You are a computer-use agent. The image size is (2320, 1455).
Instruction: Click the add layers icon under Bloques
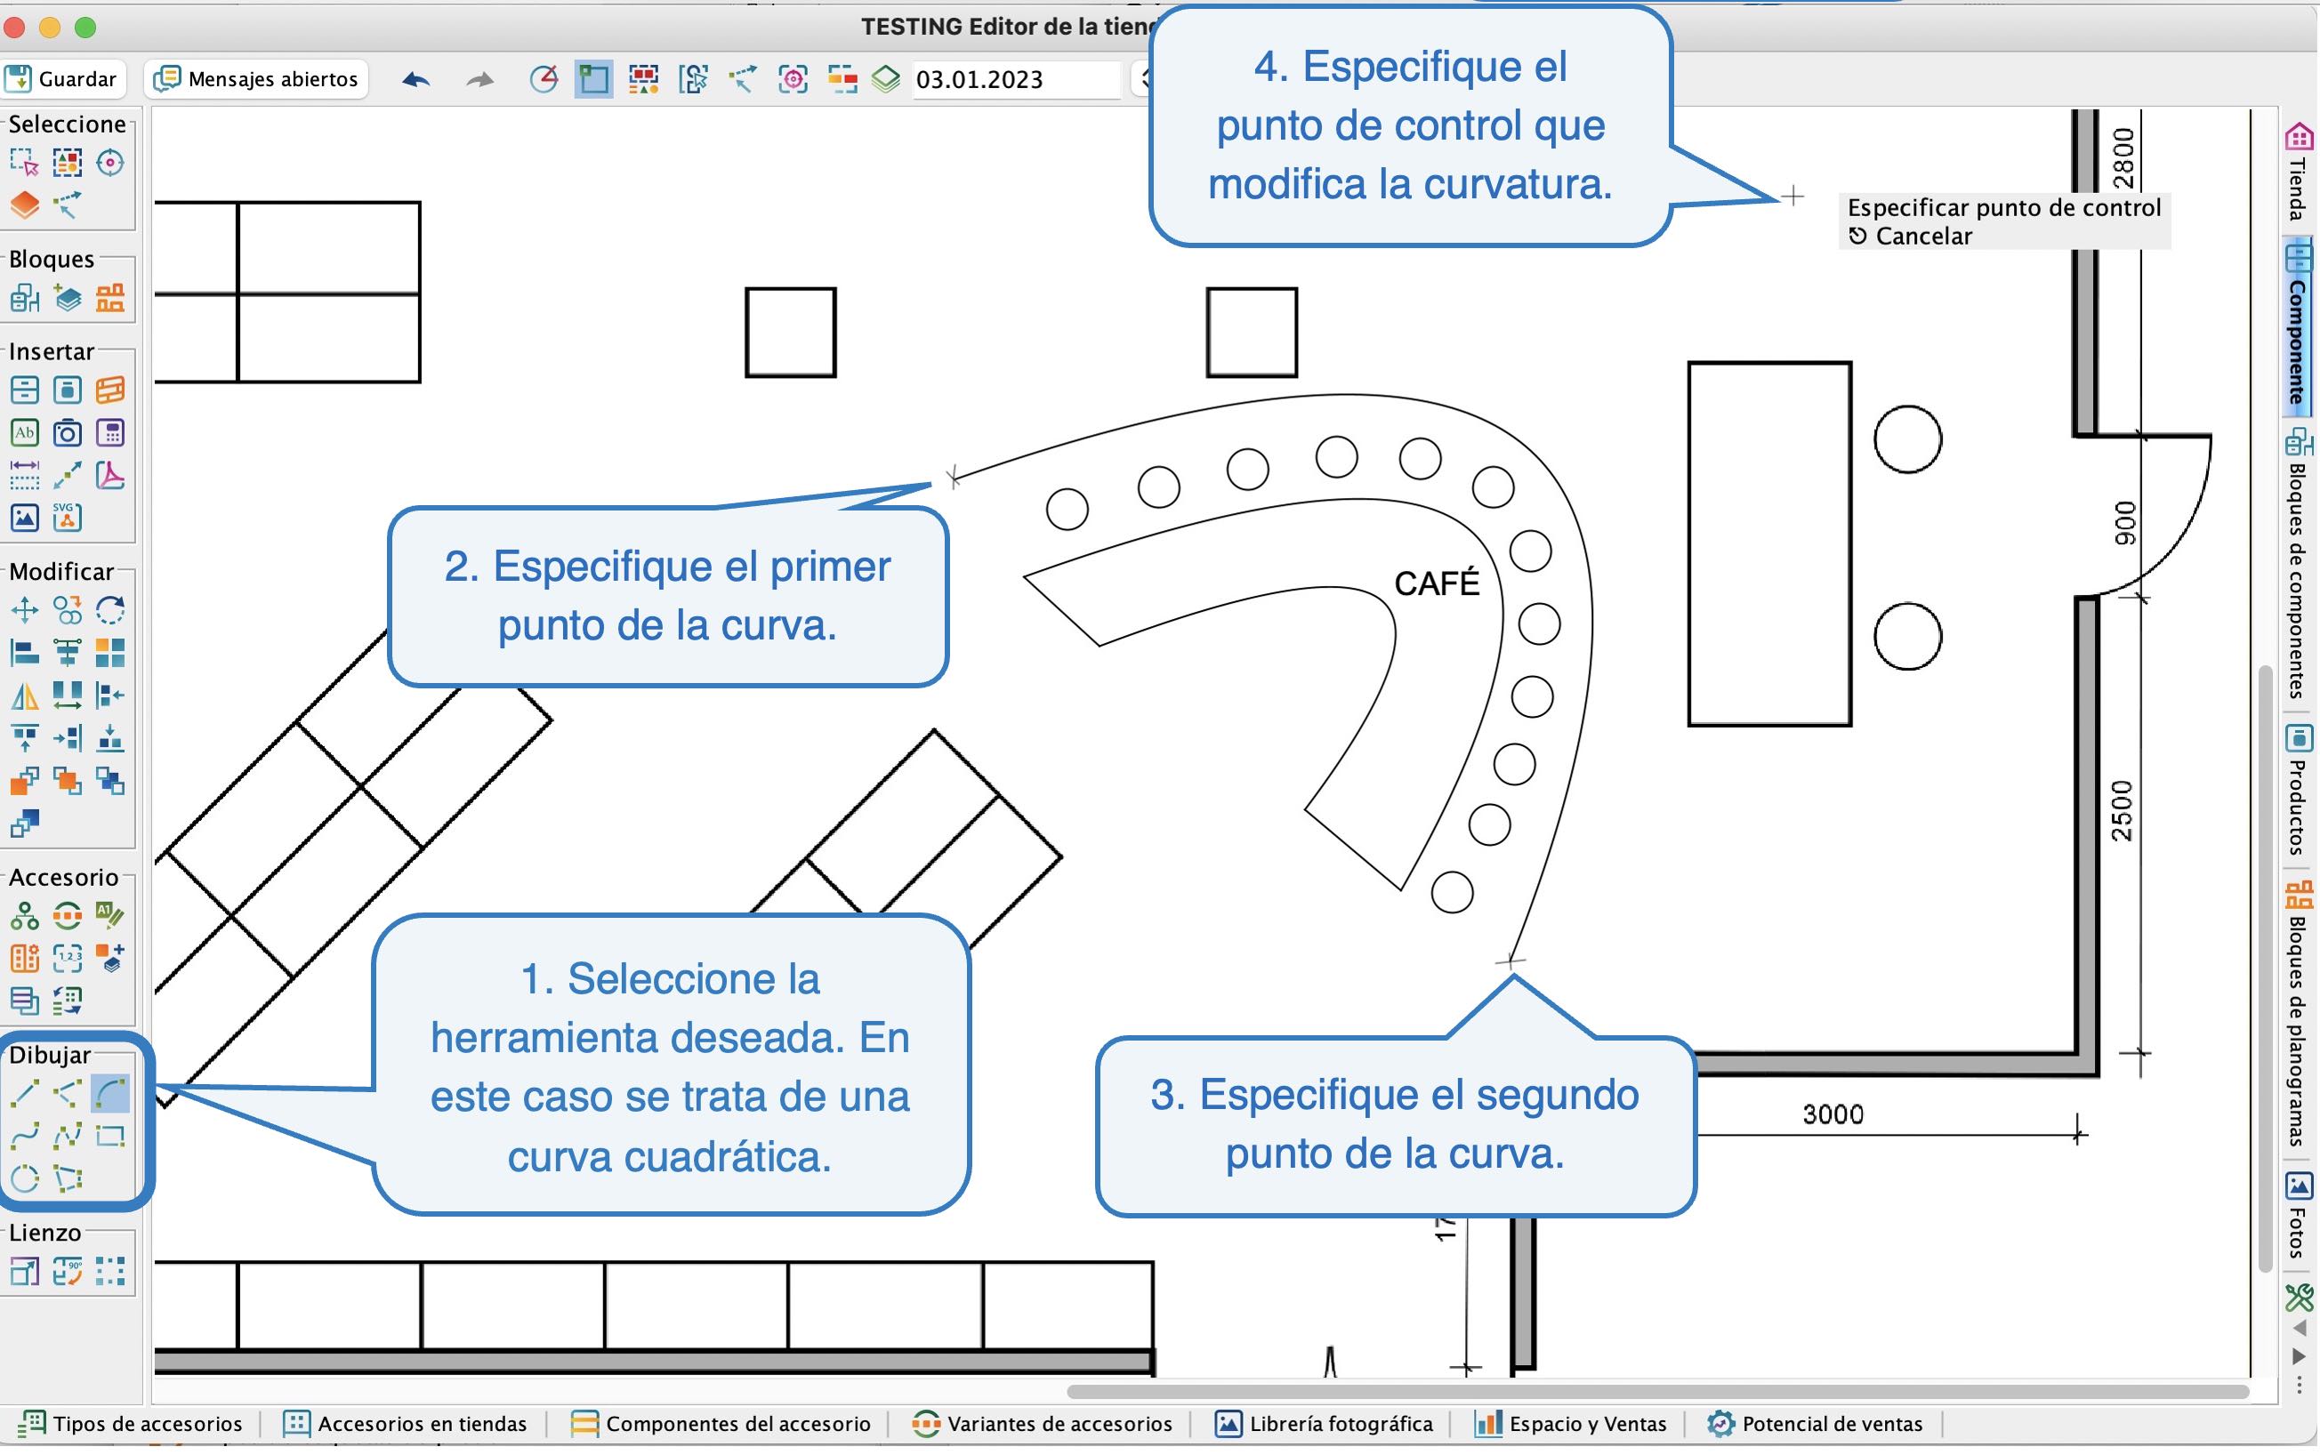click(x=68, y=298)
